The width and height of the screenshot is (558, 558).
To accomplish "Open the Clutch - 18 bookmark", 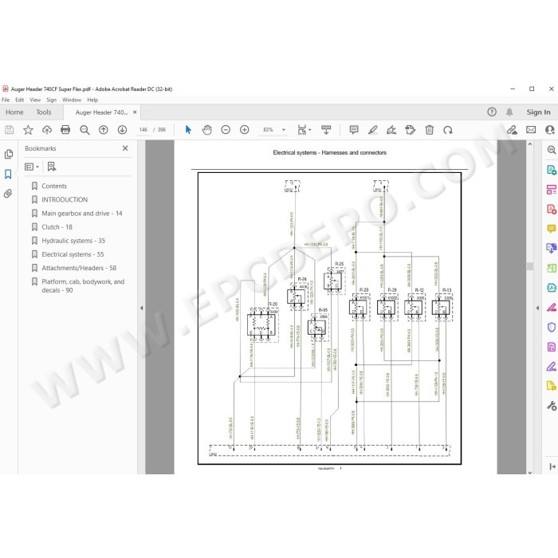I will (57, 227).
